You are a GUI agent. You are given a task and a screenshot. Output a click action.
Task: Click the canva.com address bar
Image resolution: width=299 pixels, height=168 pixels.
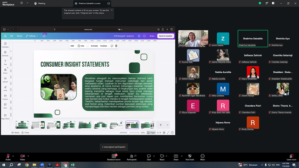88,29
